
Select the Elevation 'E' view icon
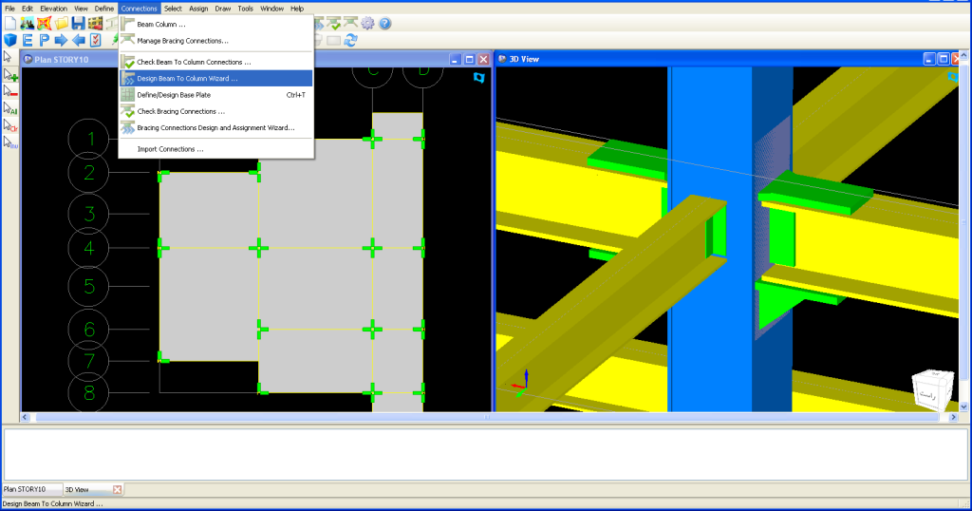coord(28,40)
